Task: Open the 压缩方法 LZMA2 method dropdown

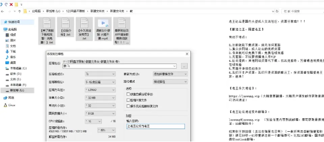Action: click(x=100, y=90)
